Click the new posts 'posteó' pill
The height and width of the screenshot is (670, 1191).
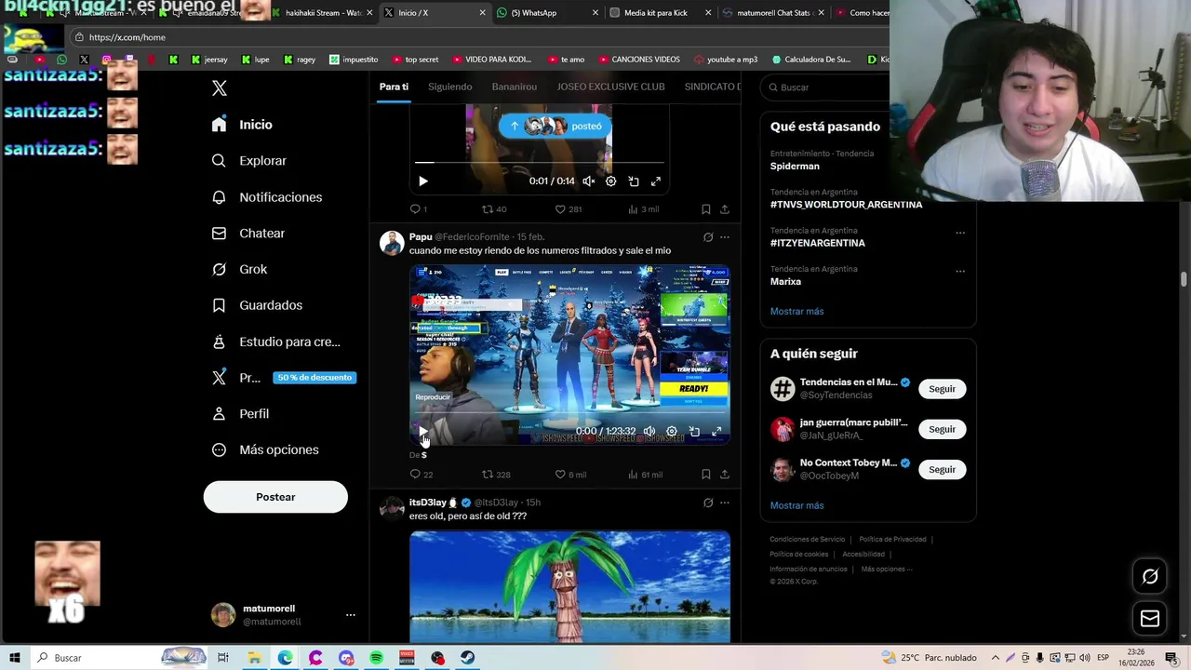tap(555, 126)
